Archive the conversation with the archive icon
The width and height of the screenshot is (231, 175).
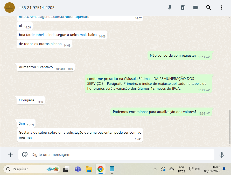click(183, 7)
